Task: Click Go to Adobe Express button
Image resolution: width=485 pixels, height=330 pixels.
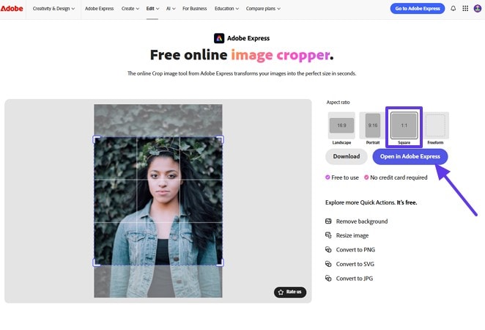Action: point(418,8)
